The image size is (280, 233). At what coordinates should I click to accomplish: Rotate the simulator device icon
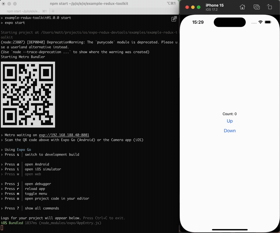point(269,7)
